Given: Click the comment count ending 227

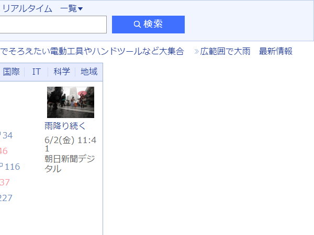Looking at the screenshot, I should (6, 198).
